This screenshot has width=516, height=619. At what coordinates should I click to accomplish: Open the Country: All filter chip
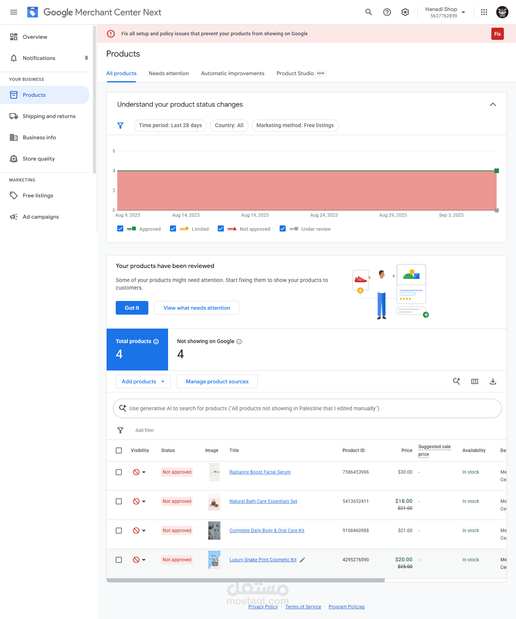tap(229, 126)
